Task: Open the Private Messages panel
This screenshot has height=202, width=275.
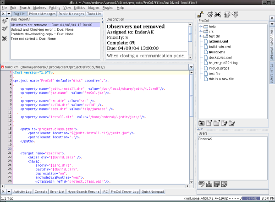Action: [x=43, y=14]
